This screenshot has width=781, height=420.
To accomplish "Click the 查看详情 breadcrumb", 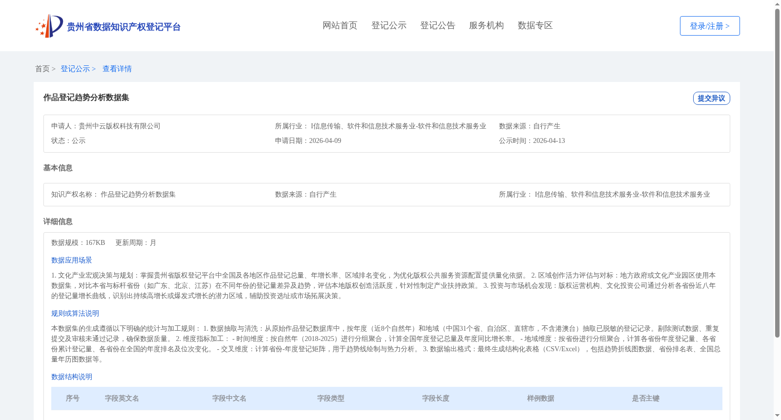I will click(x=117, y=69).
